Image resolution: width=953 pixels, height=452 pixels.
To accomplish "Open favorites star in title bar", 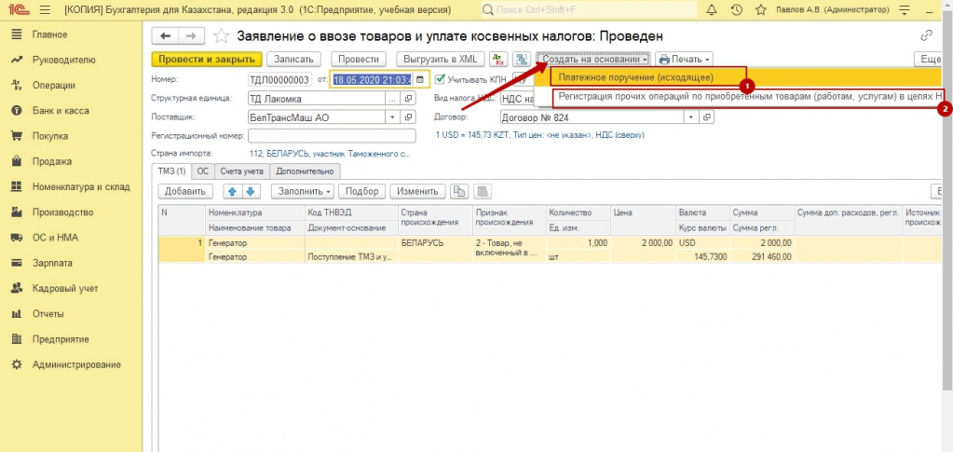I will (x=760, y=9).
